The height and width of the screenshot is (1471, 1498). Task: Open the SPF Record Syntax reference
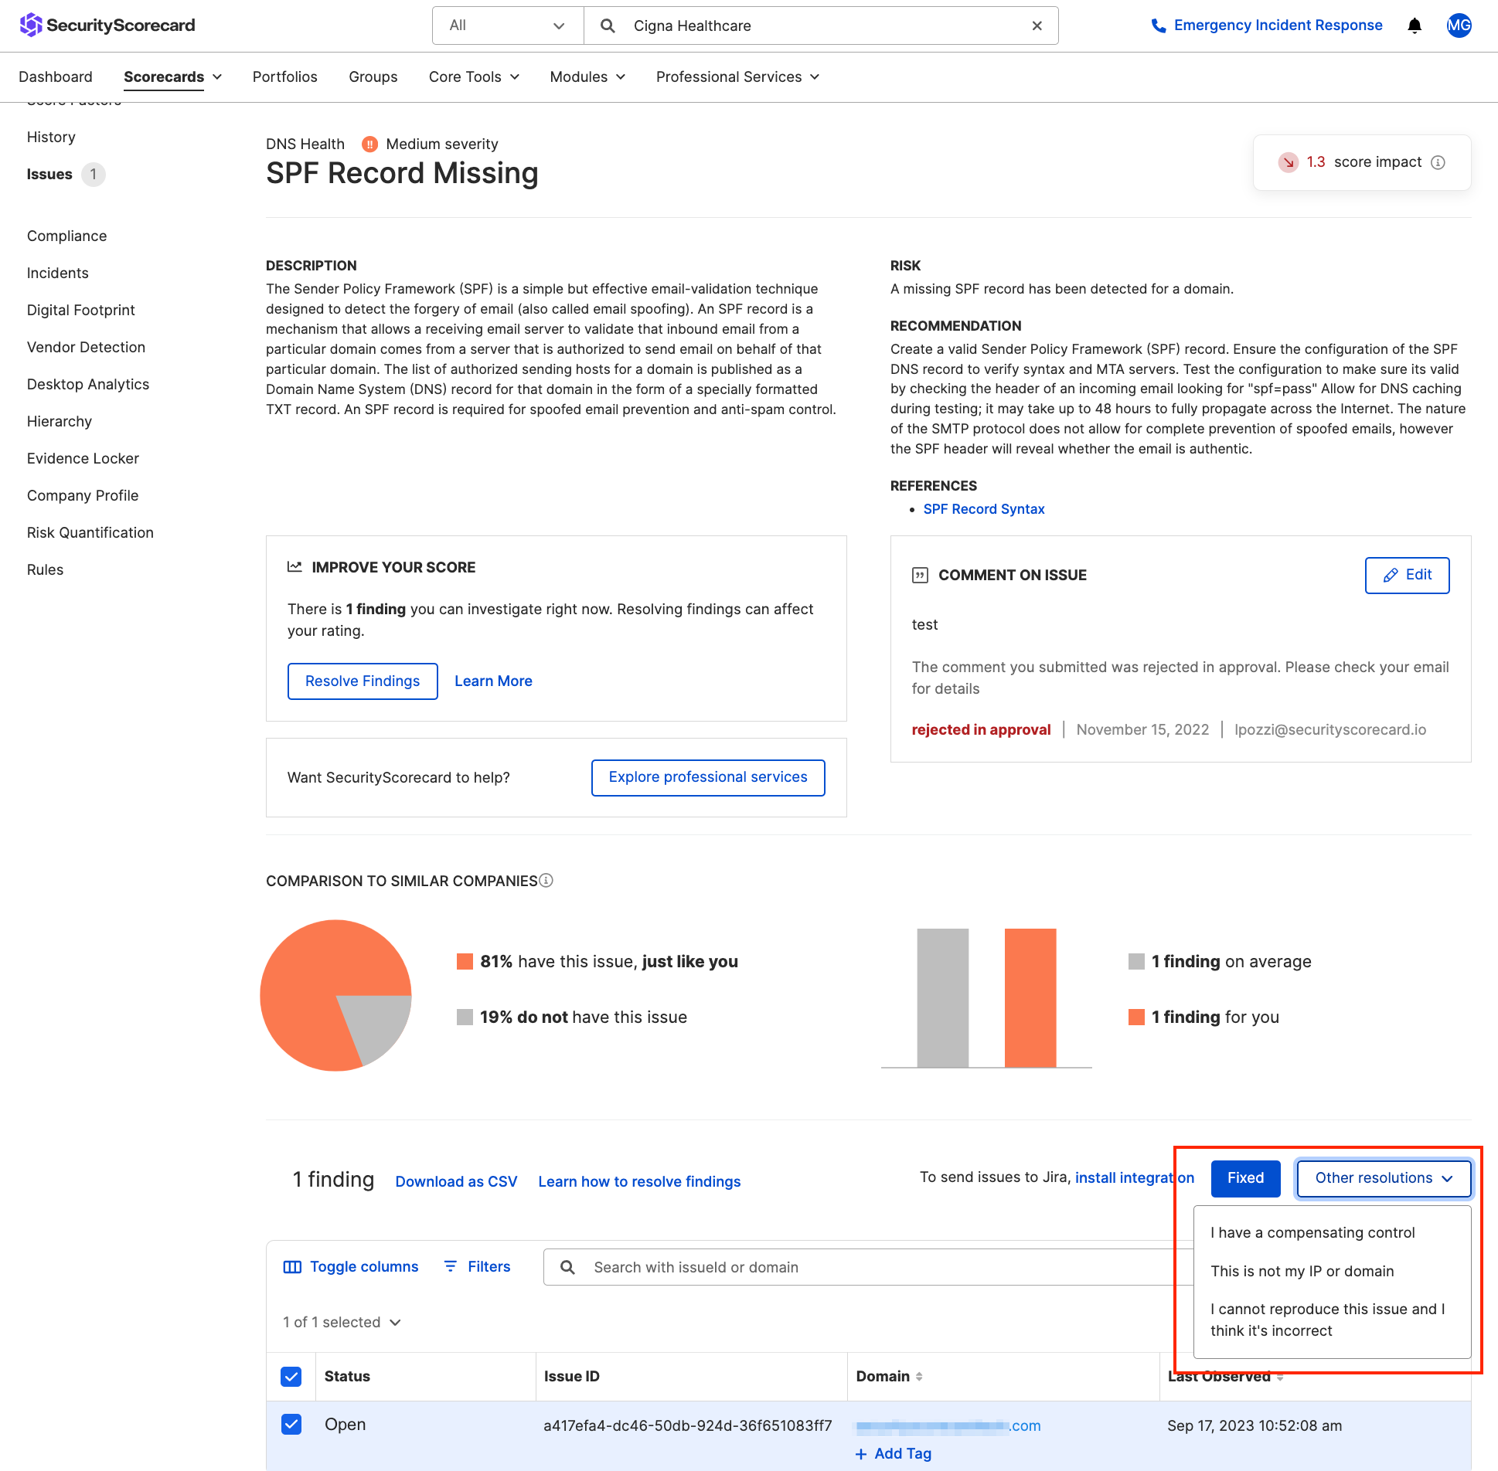983,508
